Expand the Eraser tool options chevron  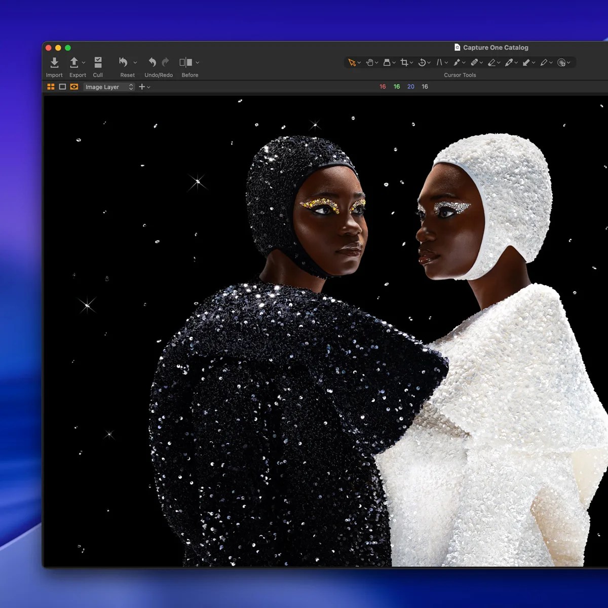[499, 63]
